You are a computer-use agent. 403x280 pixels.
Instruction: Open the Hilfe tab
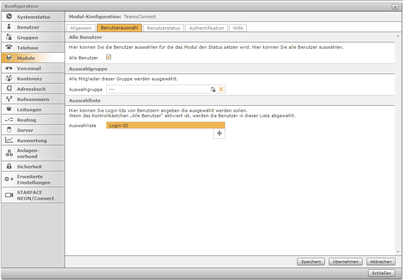[238, 28]
